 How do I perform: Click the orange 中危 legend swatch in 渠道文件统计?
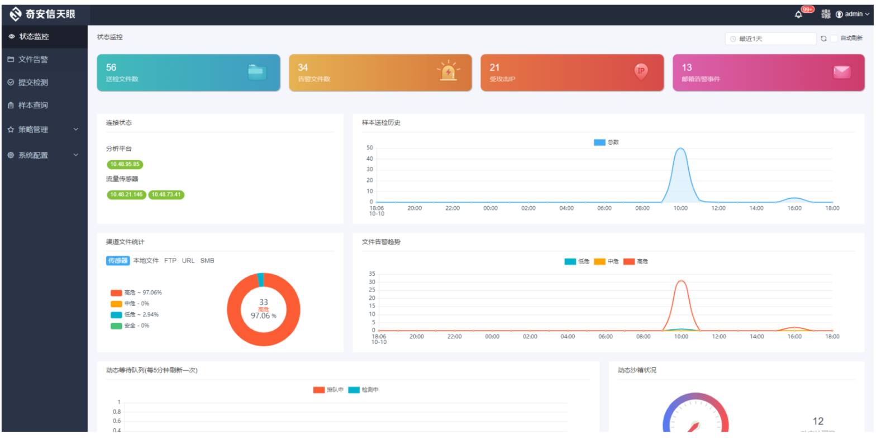point(116,304)
